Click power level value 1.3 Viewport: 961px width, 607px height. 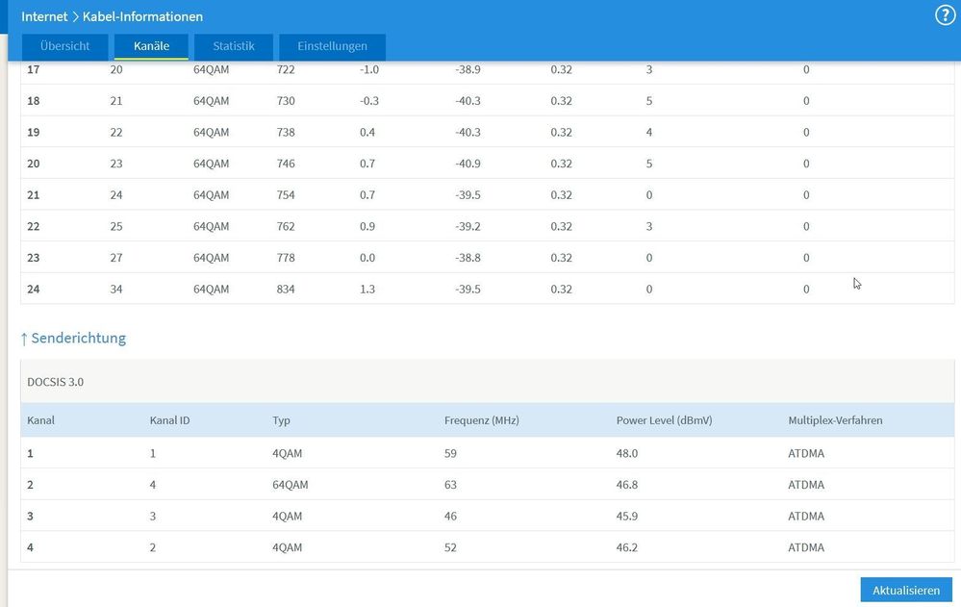coord(367,289)
